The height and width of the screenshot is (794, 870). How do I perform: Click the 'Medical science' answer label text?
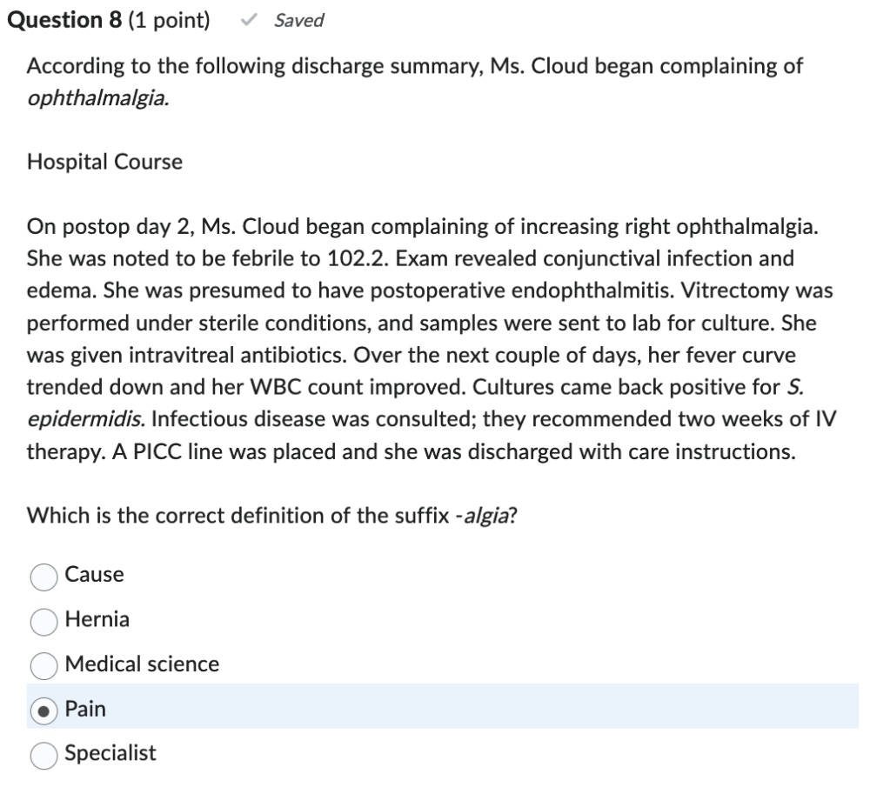142,664
